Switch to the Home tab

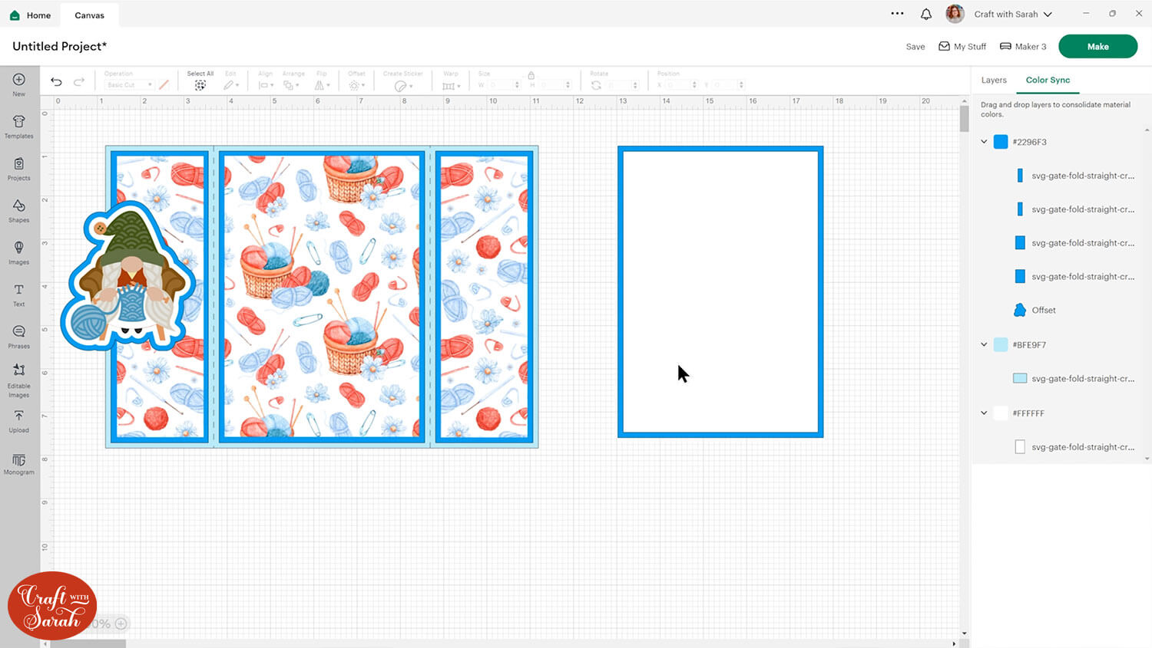[x=30, y=15]
